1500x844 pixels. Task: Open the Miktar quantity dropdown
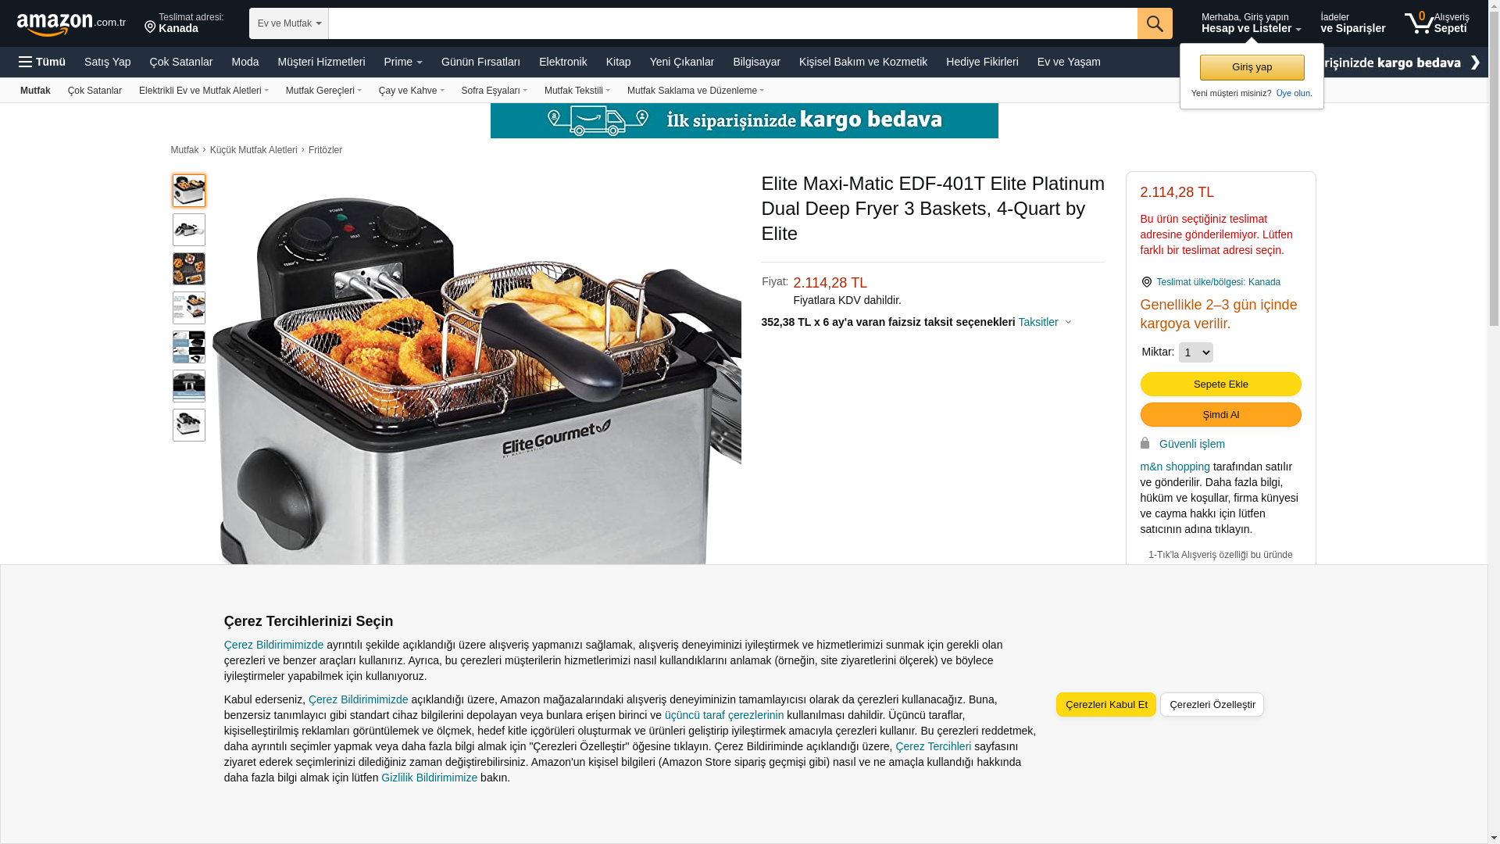1195,352
